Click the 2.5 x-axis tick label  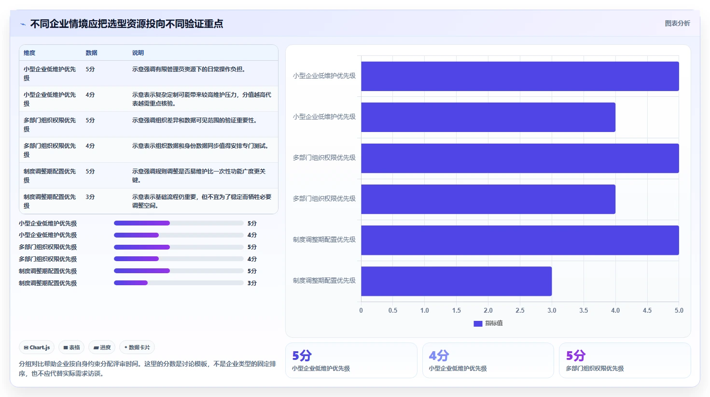(520, 310)
